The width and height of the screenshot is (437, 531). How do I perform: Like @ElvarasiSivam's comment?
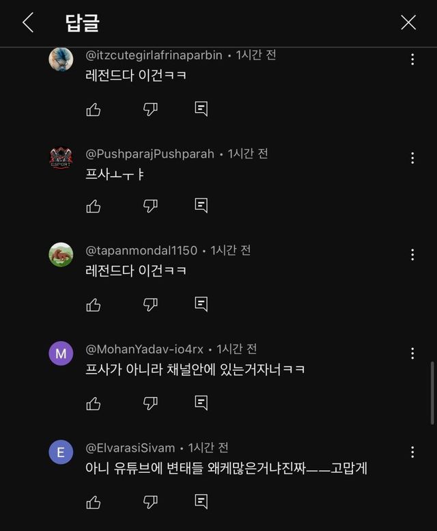point(94,503)
